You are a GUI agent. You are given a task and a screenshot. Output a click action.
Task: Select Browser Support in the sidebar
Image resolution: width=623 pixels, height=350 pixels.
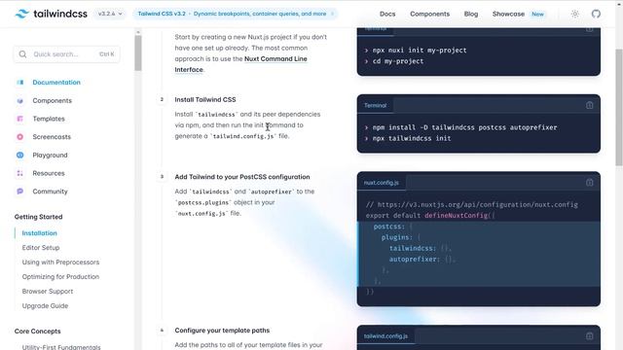coord(48,292)
